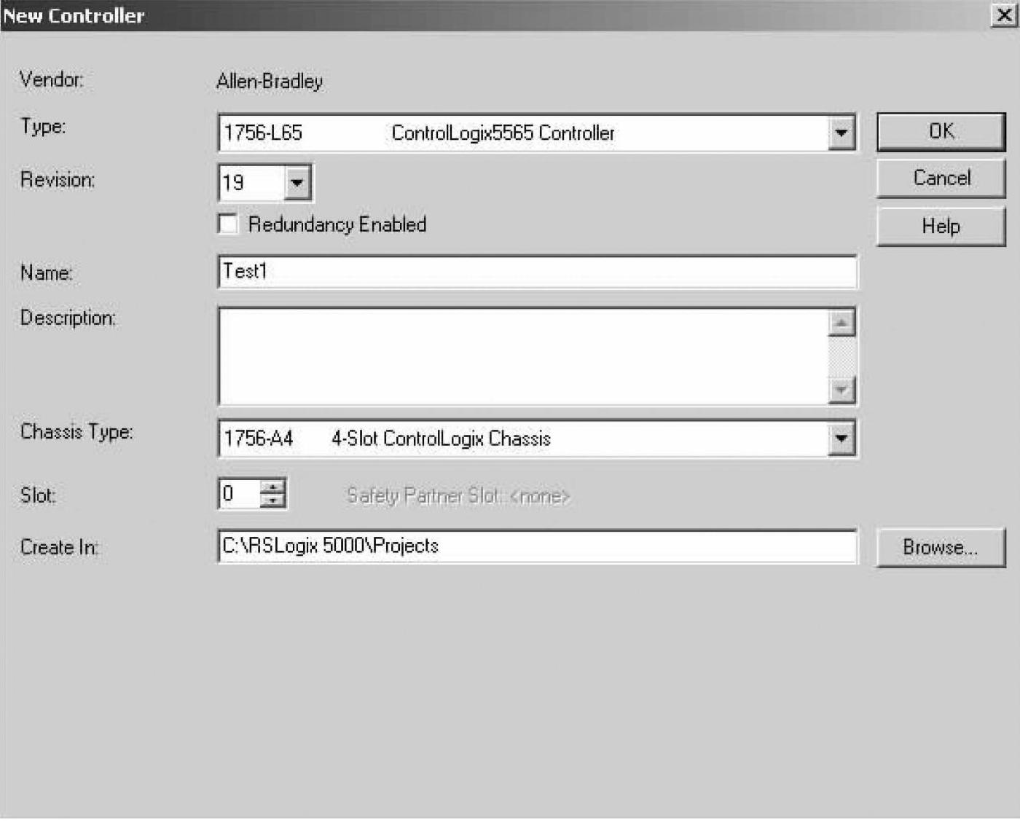This screenshot has width=1020, height=821.
Task: Close the New Controller window
Action: 1004,15
